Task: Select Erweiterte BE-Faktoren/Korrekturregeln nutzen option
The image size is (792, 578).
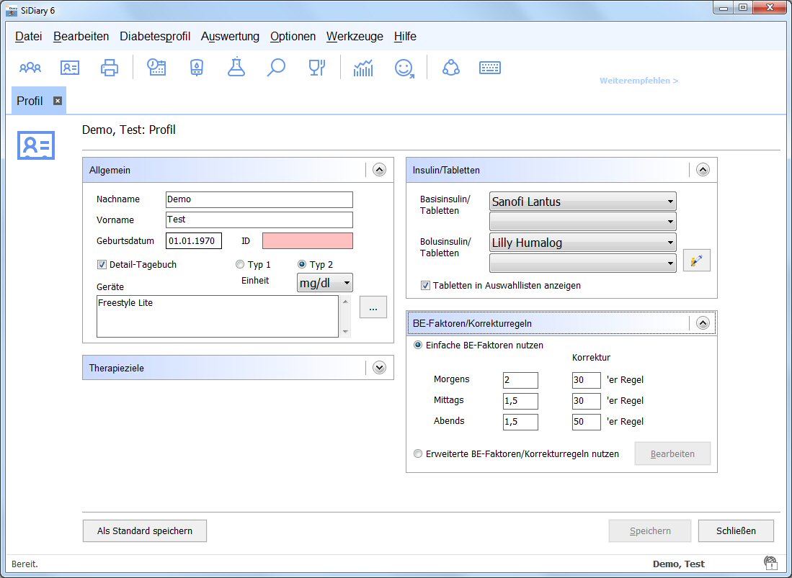Action: coord(418,454)
